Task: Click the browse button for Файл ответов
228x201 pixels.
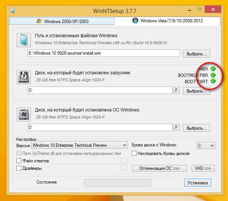Action: [x=124, y=161]
